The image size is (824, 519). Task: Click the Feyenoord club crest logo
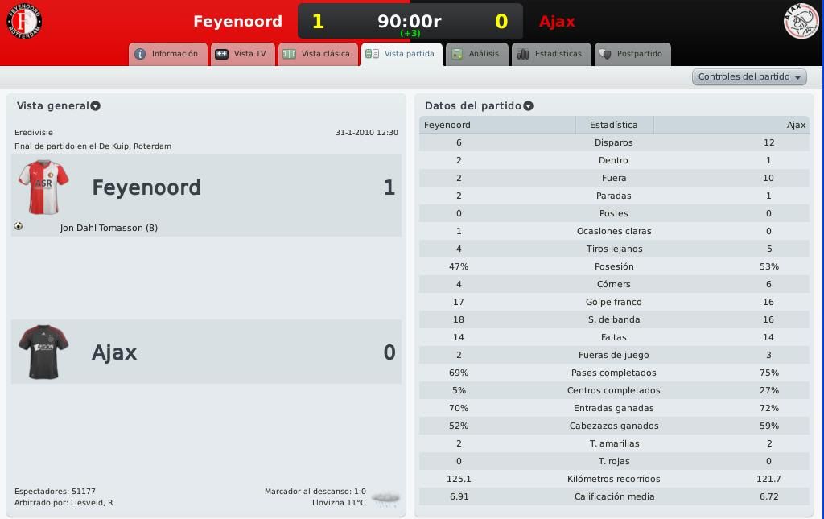point(24,20)
